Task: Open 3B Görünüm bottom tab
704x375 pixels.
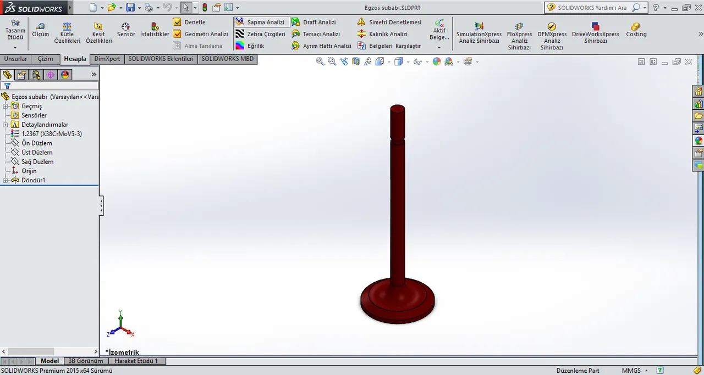Action: click(x=85, y=361)
